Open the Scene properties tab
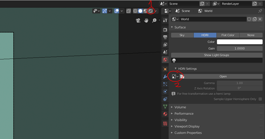This screenshot has height=139, width=265. pyautogui.click(x=165, y=52)
